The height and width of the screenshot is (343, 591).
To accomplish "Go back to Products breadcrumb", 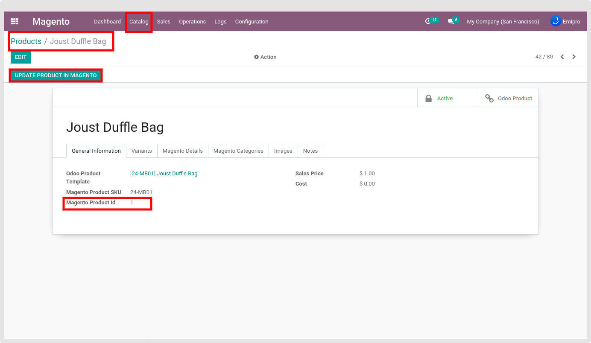I will tap(26, 41).
